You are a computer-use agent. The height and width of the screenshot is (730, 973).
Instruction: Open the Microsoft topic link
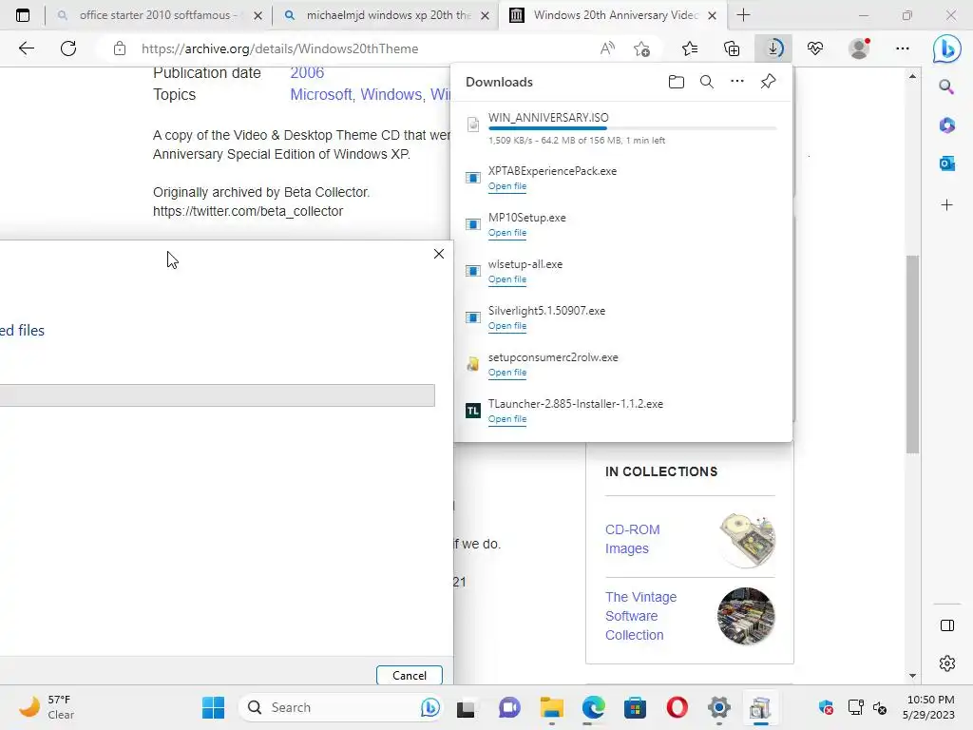point(321,94)
